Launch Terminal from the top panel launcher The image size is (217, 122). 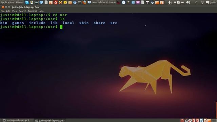click(80, 2)
